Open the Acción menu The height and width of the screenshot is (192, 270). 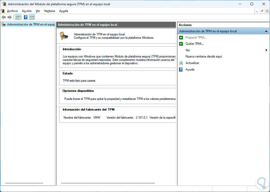coord(27,11)
